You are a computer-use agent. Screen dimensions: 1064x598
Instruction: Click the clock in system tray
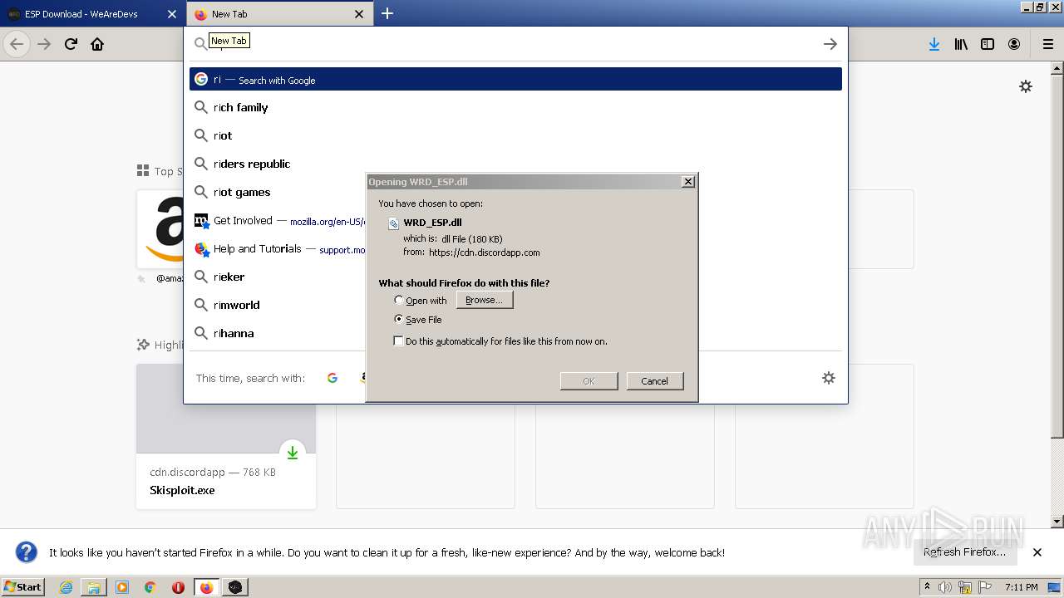tap(1021, 587)
